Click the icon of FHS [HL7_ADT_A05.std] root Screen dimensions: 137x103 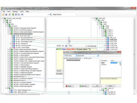point(5,18)
